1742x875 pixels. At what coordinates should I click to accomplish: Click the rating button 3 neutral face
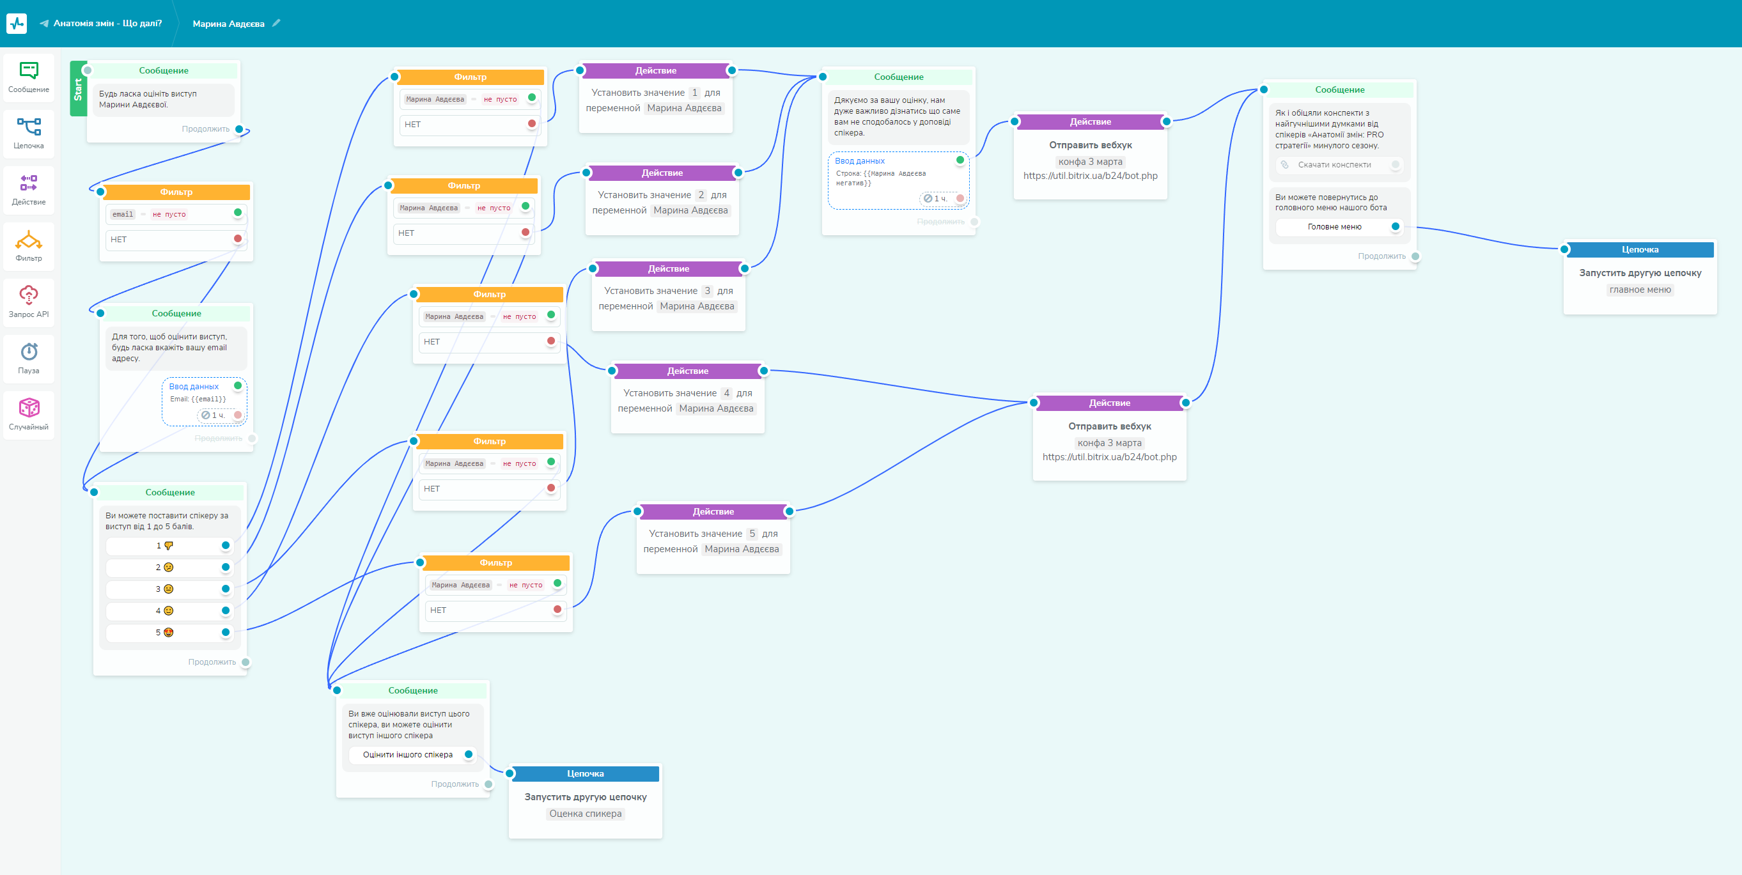169,589
